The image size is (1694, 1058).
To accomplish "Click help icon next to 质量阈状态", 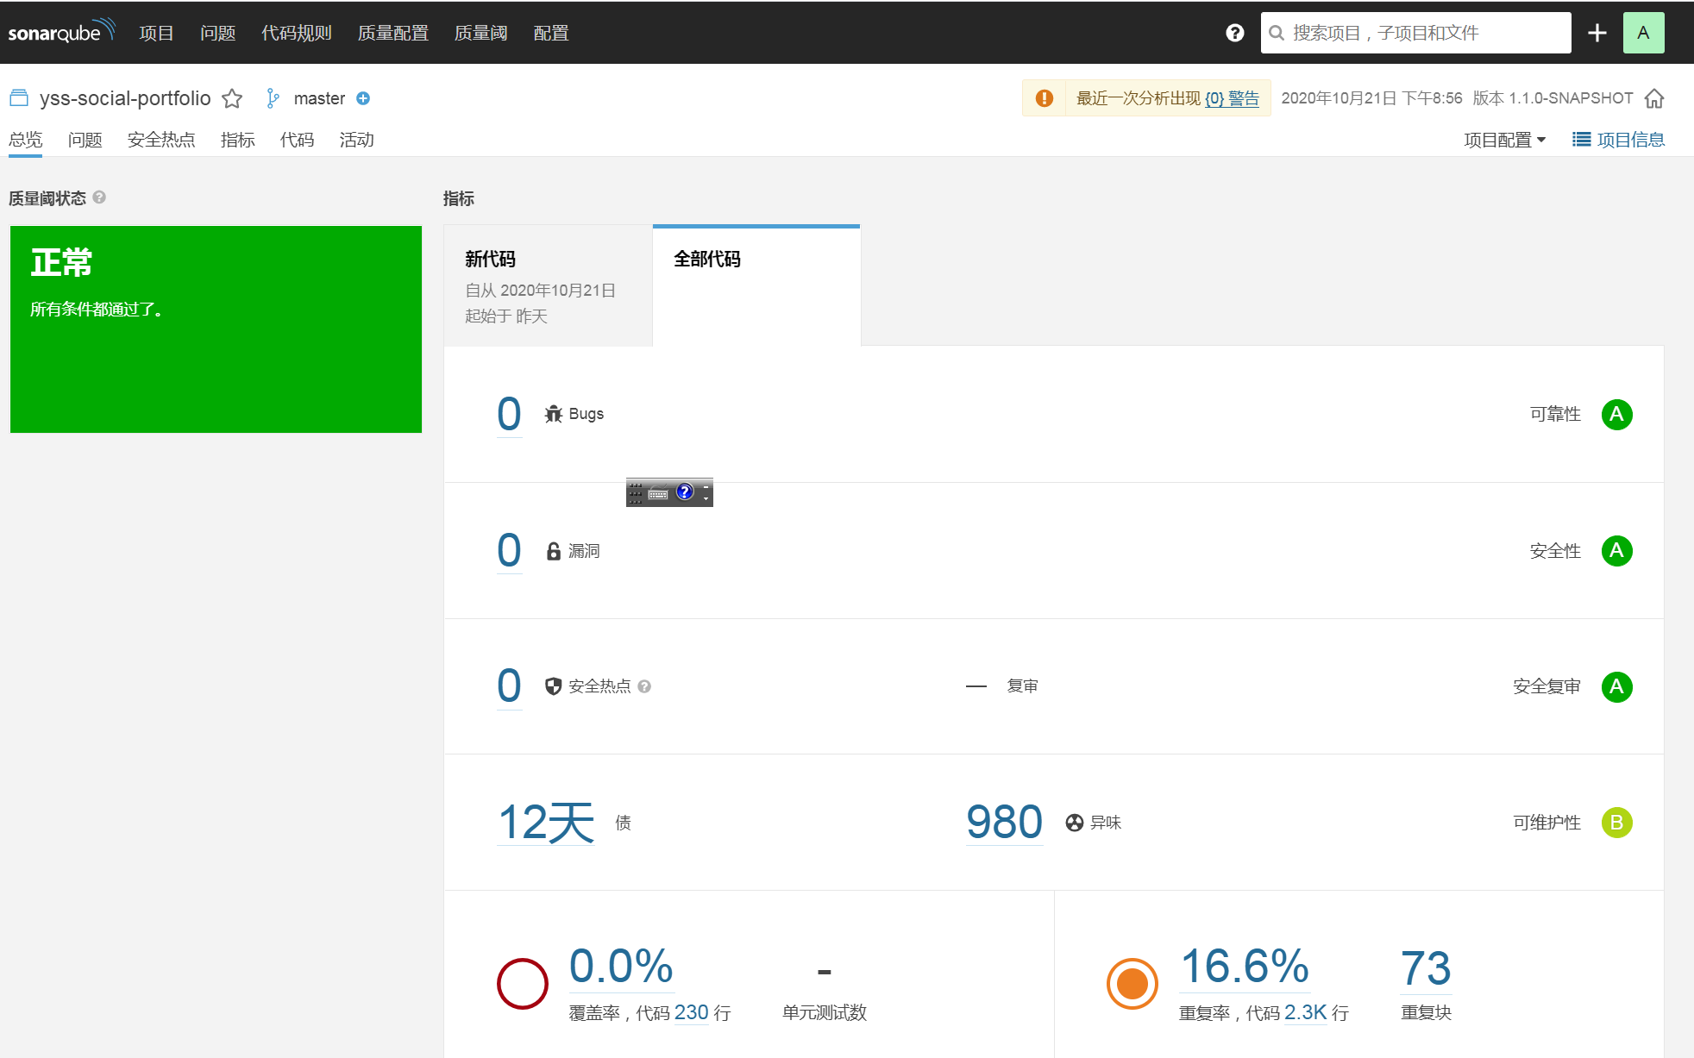I will 99,197.
